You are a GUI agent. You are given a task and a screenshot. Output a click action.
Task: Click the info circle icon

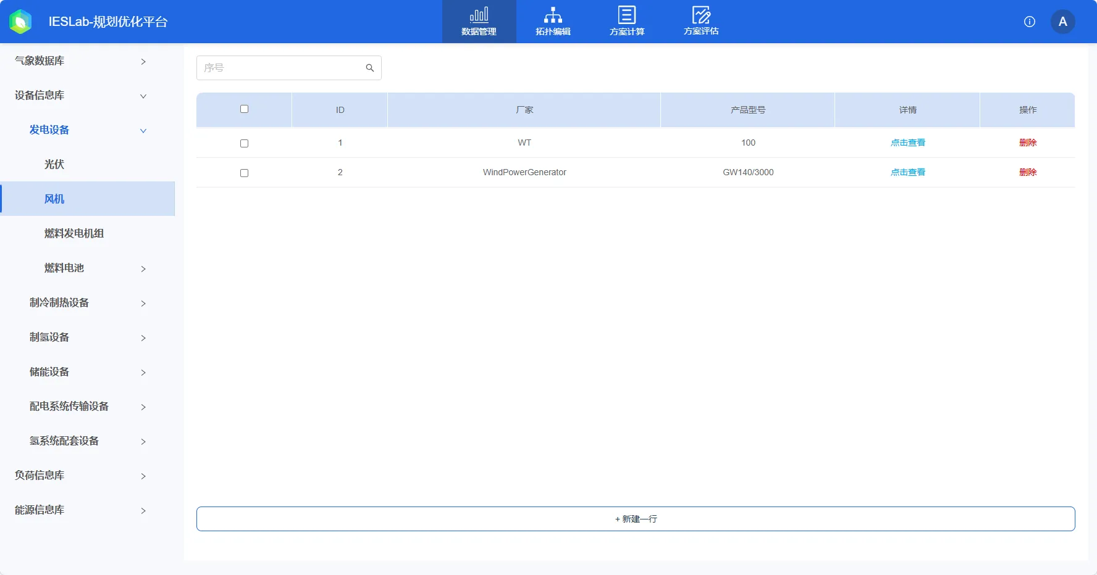click(x=1030, y=22)
